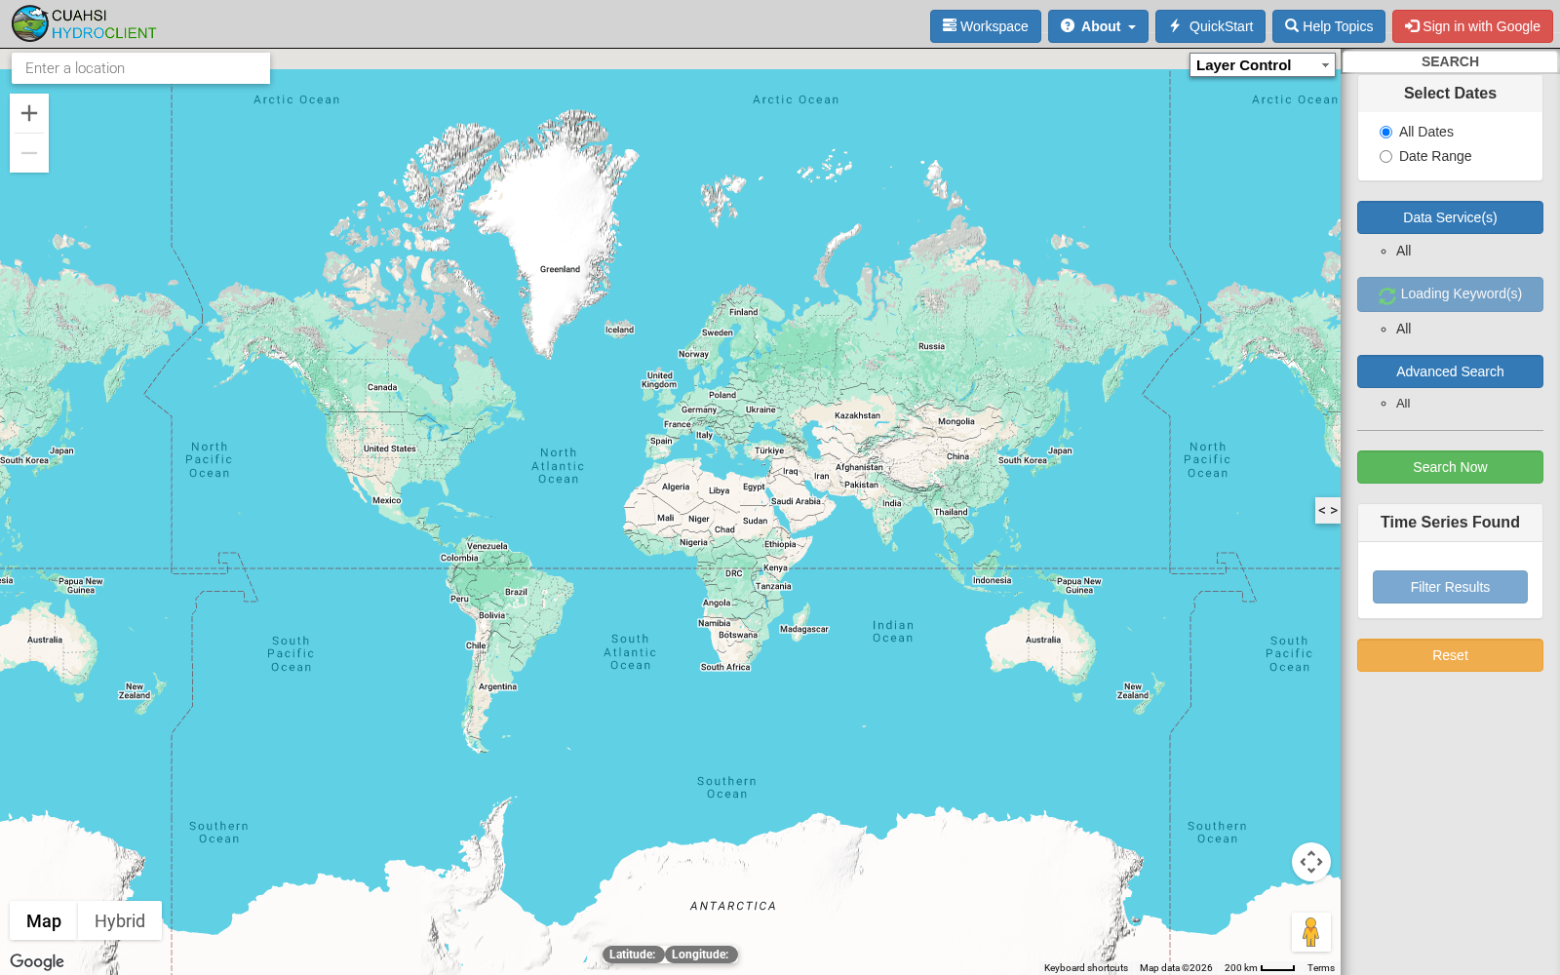Click the Kazakhstan map label
The image size is (1560, 975).
[857, 415]
